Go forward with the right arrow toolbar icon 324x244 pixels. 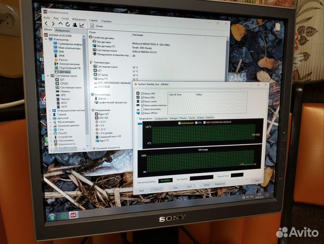pos(53,24)
